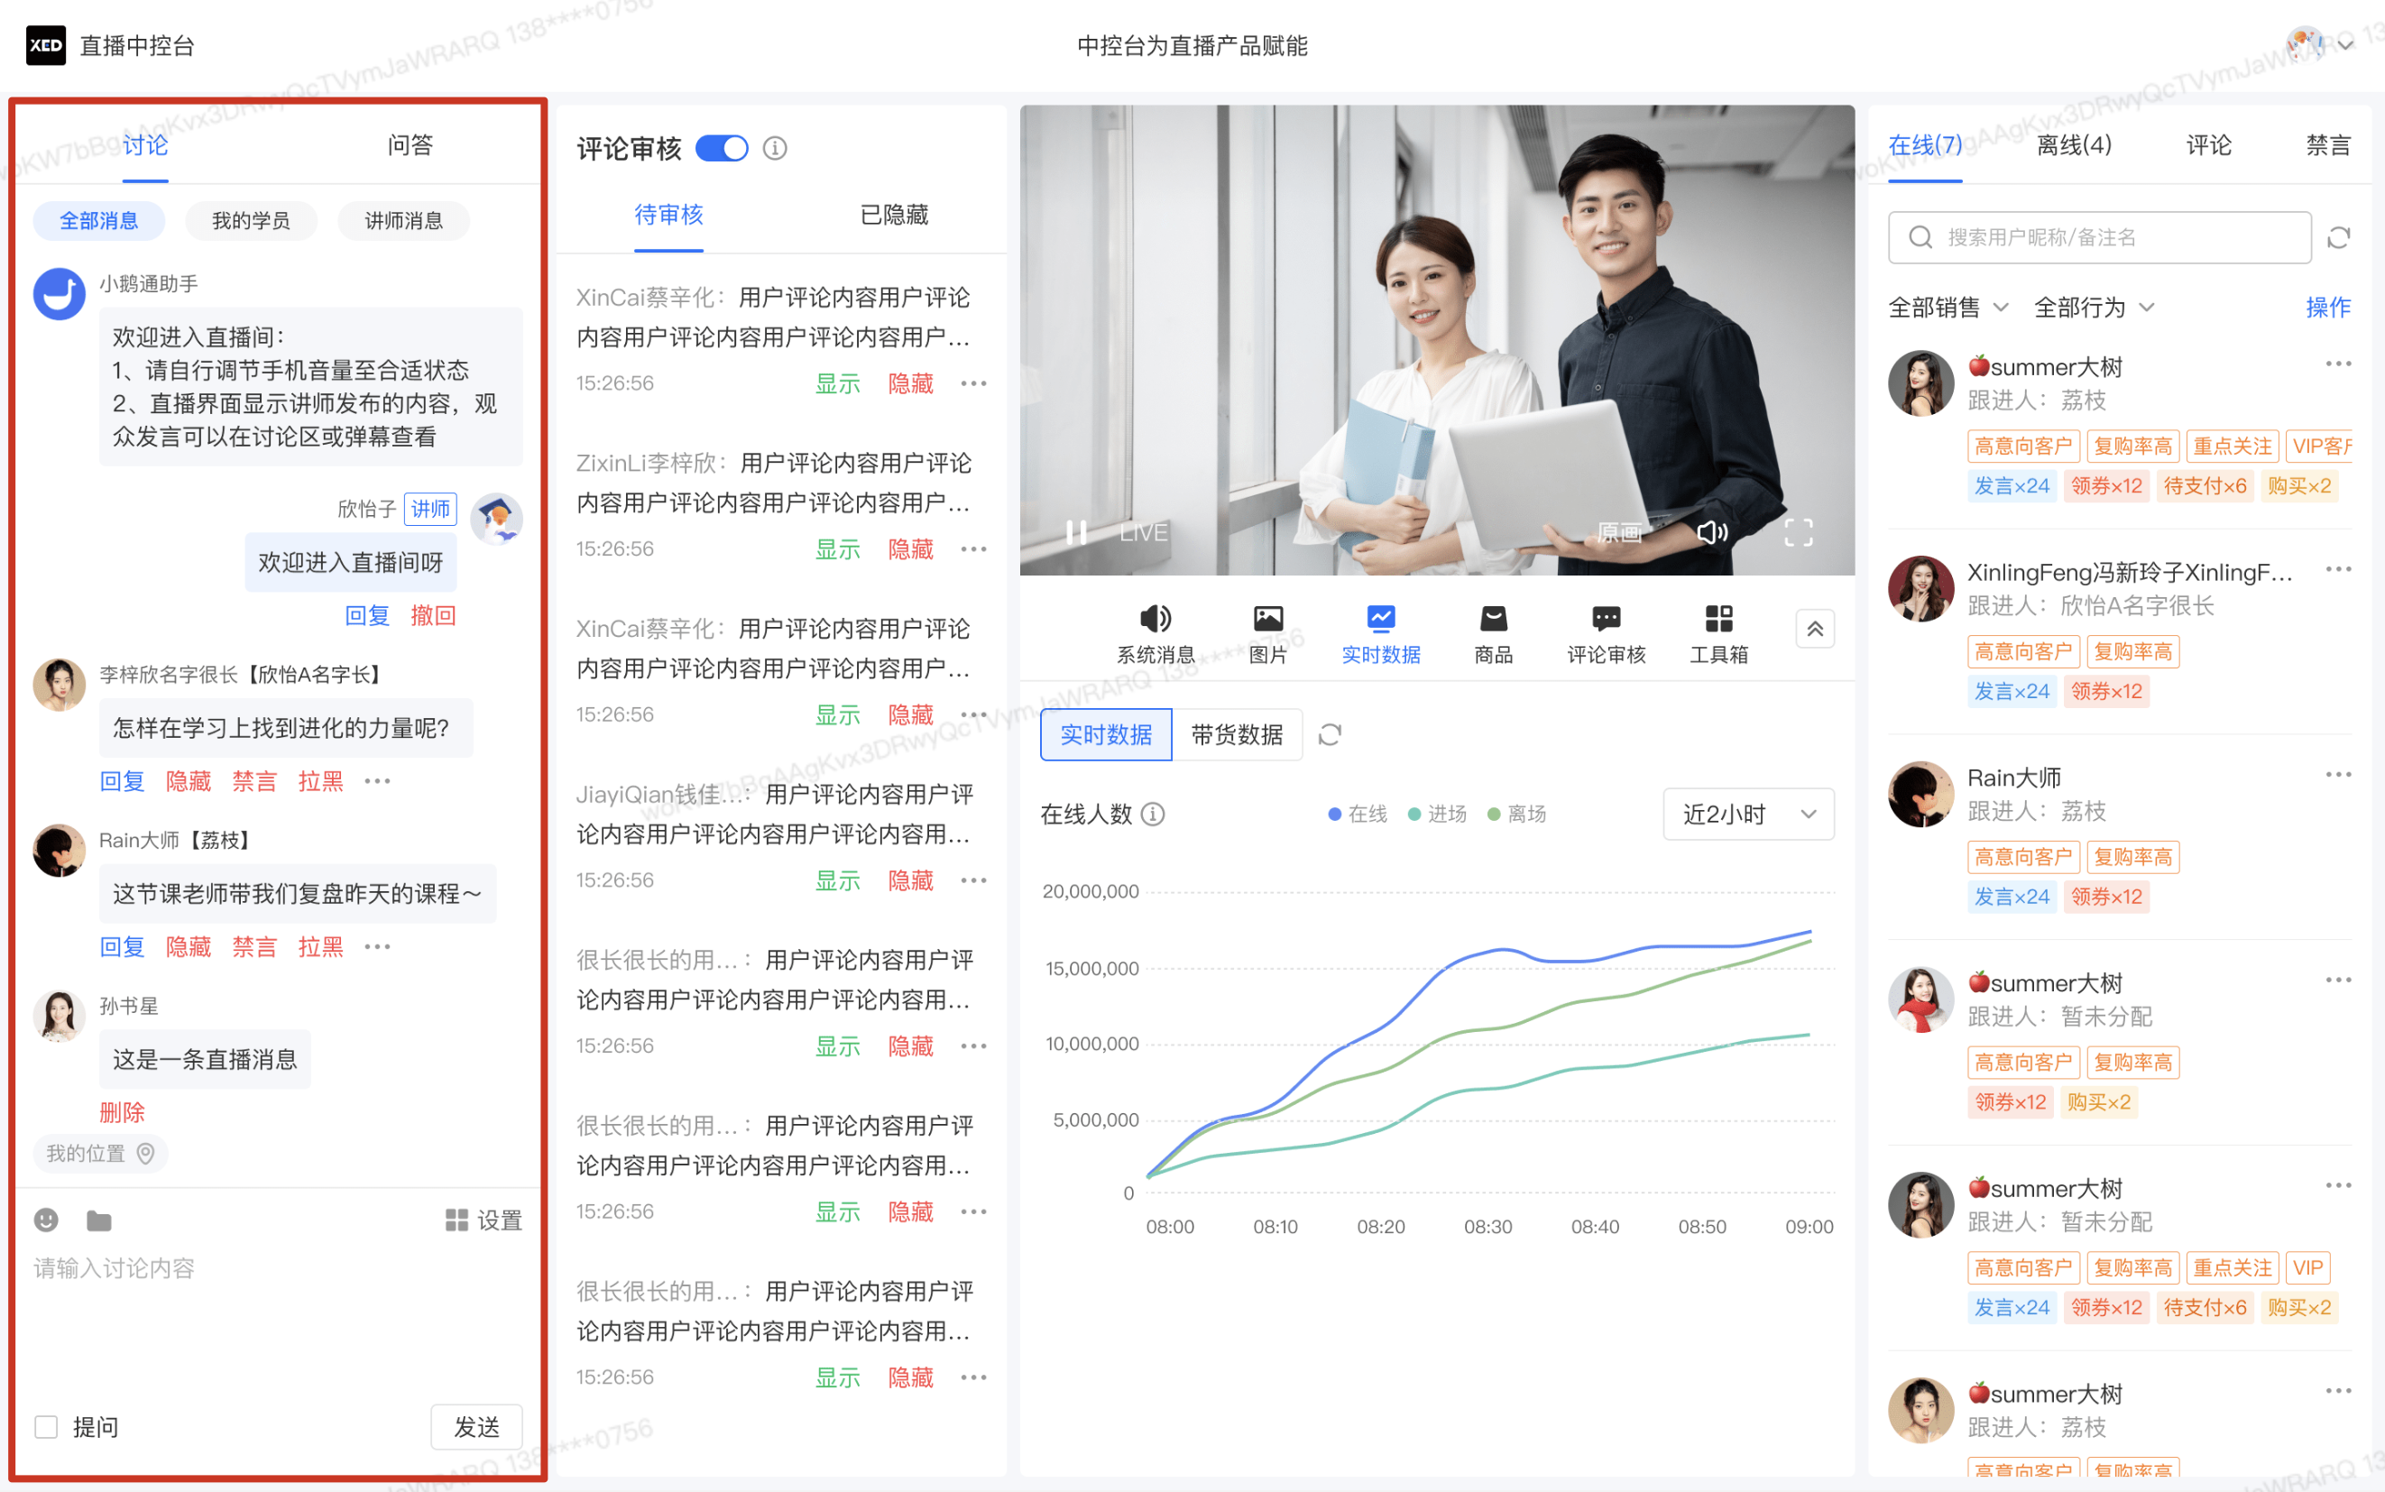2385x1492 pixels.
Task: Open 系统消息 tool
Action: pyautogui.click(x=1156, y=634)
